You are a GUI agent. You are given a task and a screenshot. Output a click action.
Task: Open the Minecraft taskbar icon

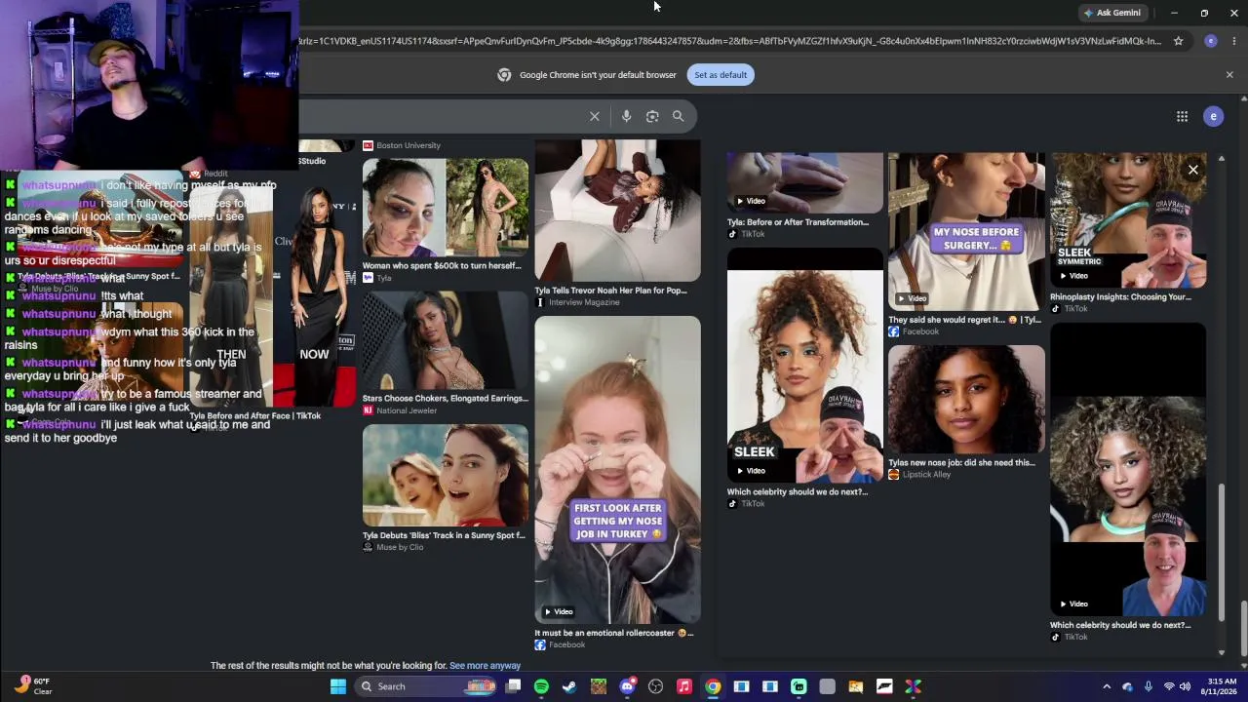point(598,686)
